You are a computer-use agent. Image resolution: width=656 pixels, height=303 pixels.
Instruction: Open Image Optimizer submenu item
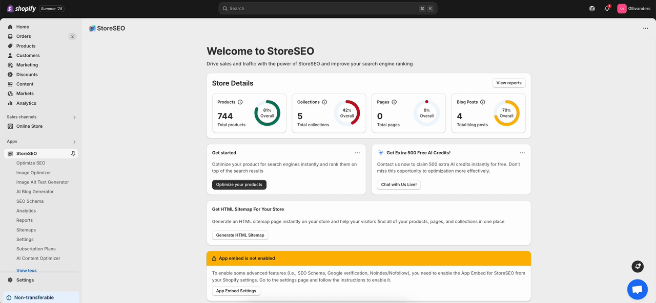pyautogui.click(x=34, y=173)
